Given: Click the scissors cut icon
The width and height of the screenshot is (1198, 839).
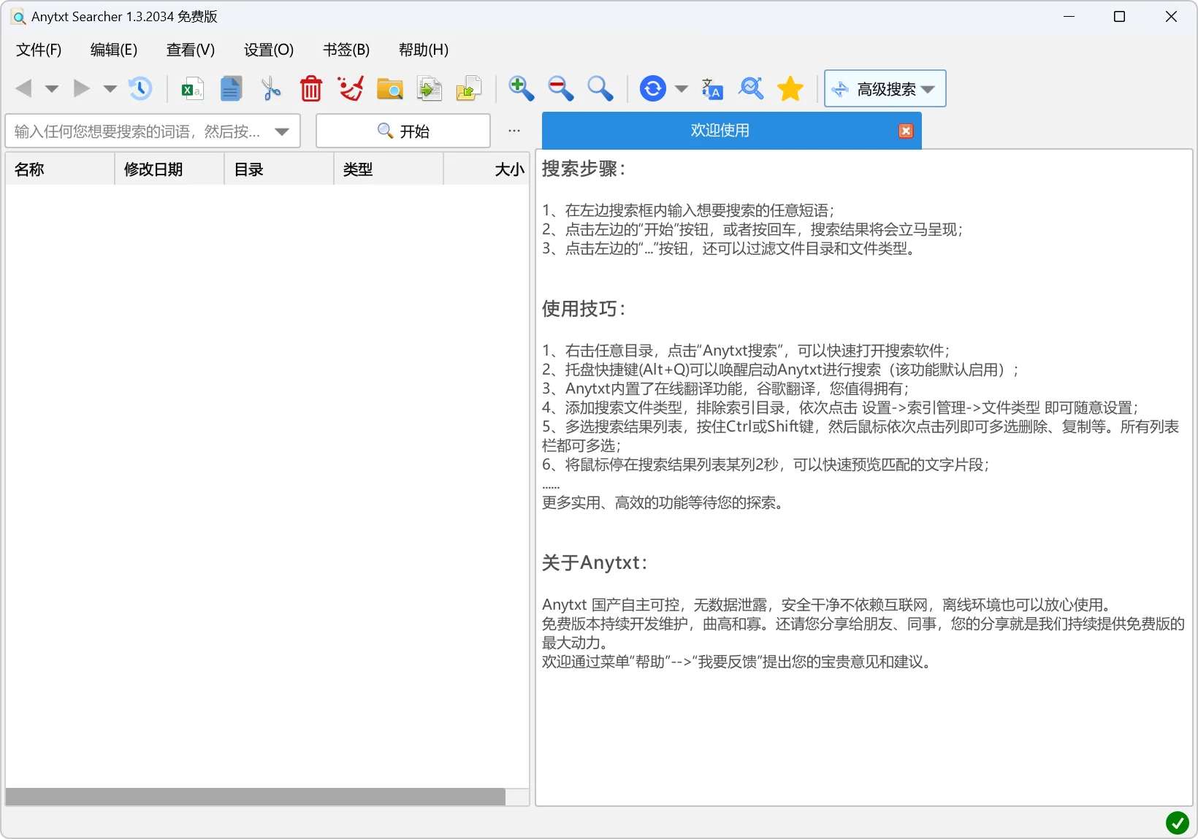Looking at the screenshot, I should click(271, 89).
